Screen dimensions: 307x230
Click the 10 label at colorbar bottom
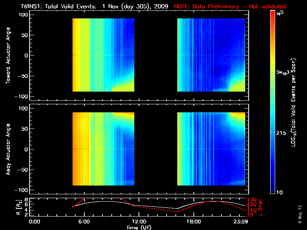click(279, 192)
